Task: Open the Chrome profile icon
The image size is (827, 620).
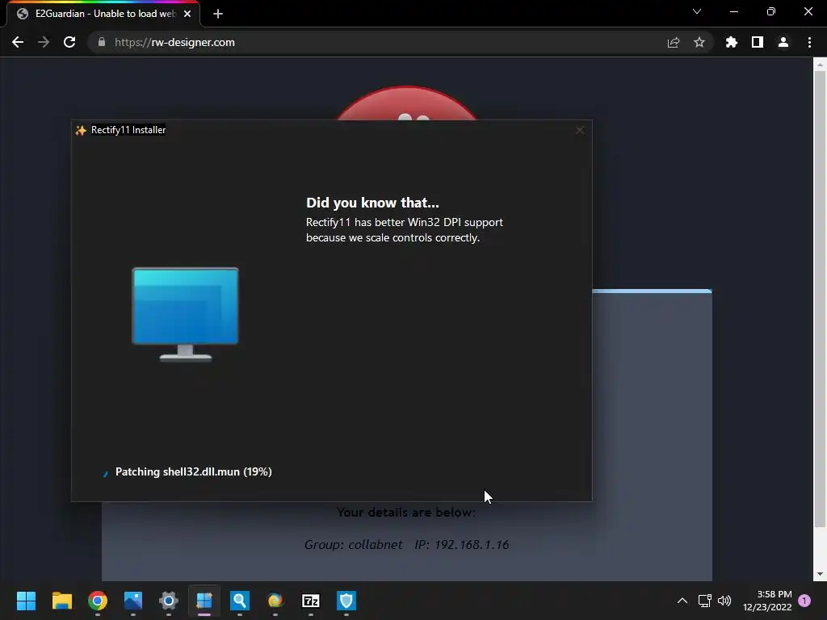Action: click(x=783, y=42)
